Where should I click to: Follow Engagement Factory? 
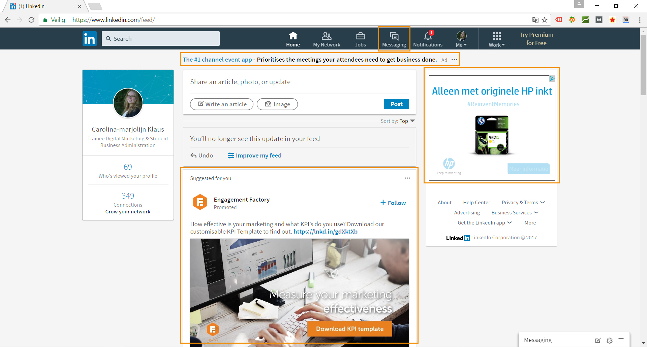393,202
